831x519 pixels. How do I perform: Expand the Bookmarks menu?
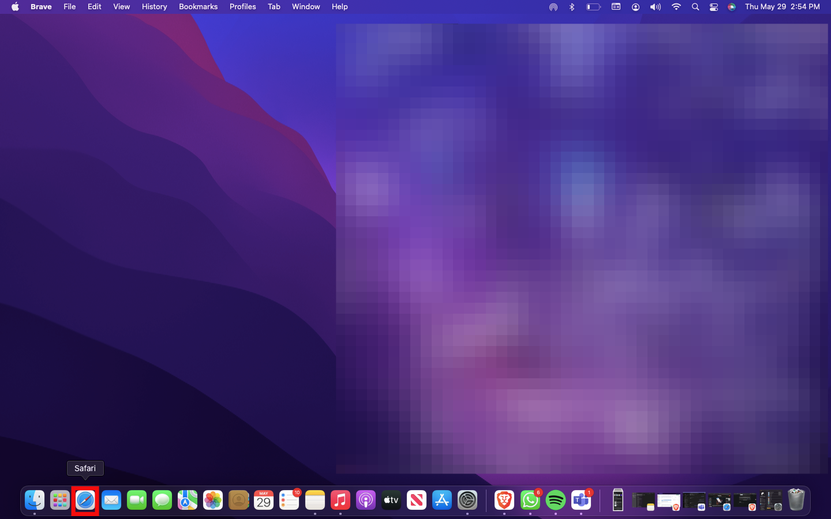198,7
